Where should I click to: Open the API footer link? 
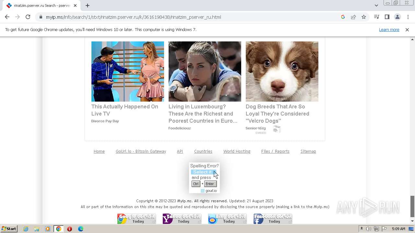click(x=180, y=151)
